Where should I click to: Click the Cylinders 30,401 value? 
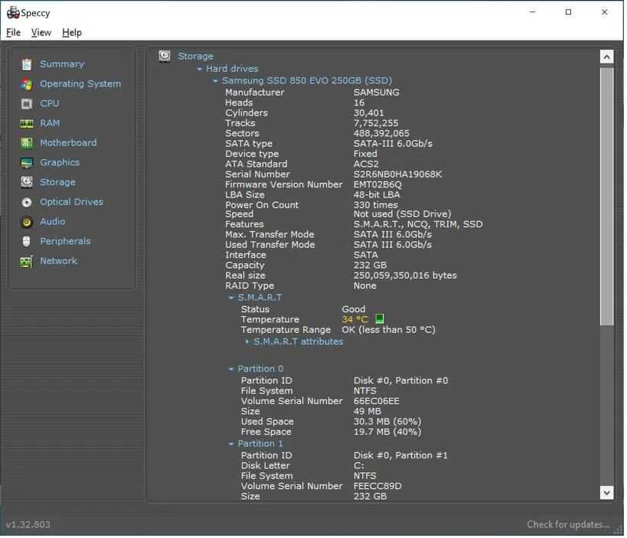369,112
